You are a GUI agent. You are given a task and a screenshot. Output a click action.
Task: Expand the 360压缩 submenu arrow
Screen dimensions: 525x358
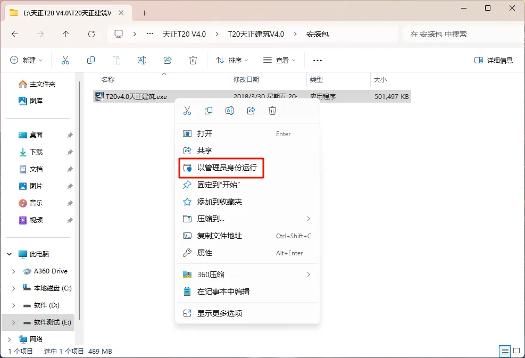tap(309, 274)
